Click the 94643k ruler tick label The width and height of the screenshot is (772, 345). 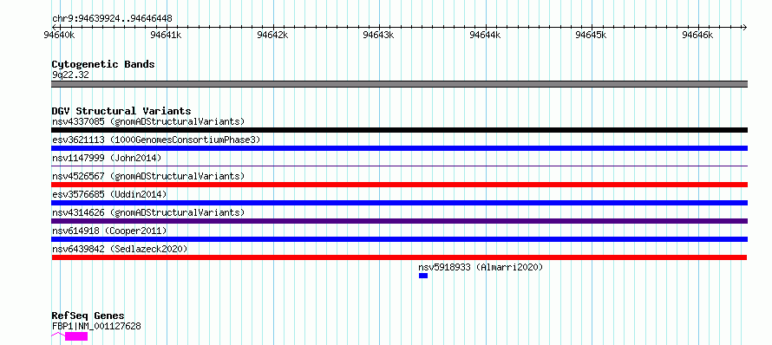[x=378, y=35]
